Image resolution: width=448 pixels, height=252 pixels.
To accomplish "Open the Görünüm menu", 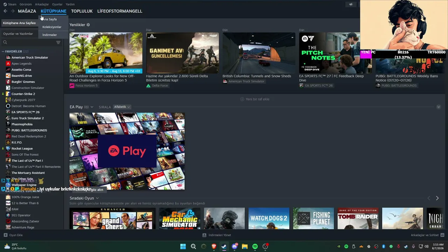I will point(26,5).
